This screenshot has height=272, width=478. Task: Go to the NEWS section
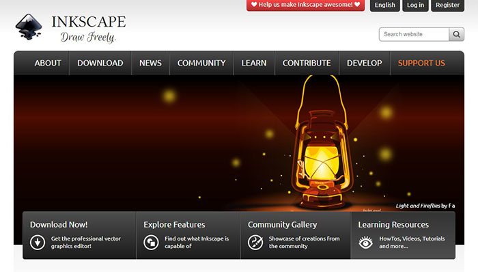[x=151, y=63]
